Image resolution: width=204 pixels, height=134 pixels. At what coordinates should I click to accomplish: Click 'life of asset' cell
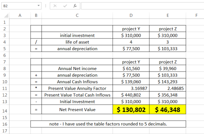pyautogui.click(x=77, y=42)
